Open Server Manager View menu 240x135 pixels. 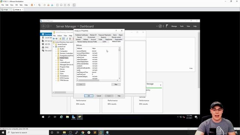[x=188, y=26]
